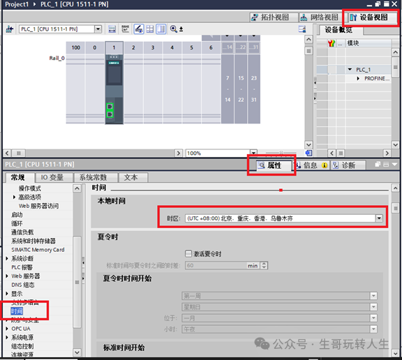Screen dimensions: 402x360
Task: Toggle the pencil edit-mode toolbar icon
Action: pos(139,29)
